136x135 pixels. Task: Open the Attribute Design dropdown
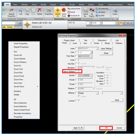(97, 93)
